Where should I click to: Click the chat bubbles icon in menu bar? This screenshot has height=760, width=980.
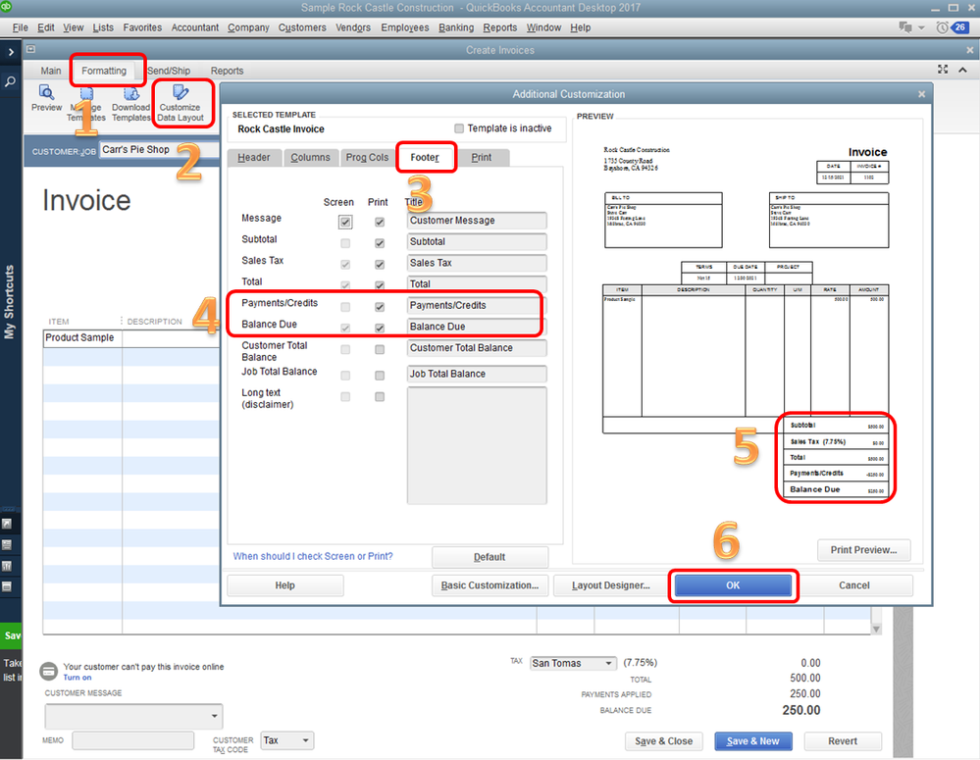905,26
